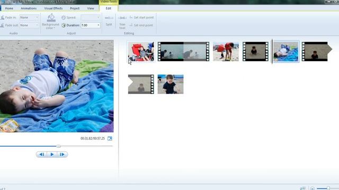Screen dimensions: 339x190
Task: Switch to the Animations tab
Action: [29, 8]
